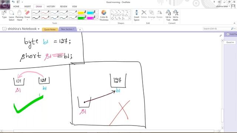The image size is (237, 133).
Task: Select the thick black pen in bottom row
Action: tap(36, 17)
